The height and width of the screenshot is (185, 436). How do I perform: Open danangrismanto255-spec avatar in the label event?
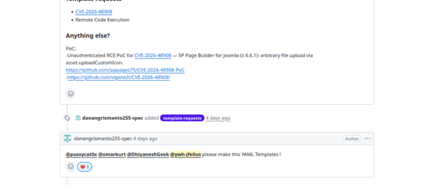click(x=78, y=118)
